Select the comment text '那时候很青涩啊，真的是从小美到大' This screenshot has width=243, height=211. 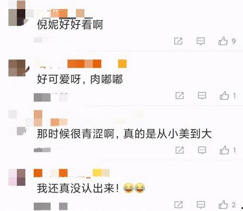[124, 134]
